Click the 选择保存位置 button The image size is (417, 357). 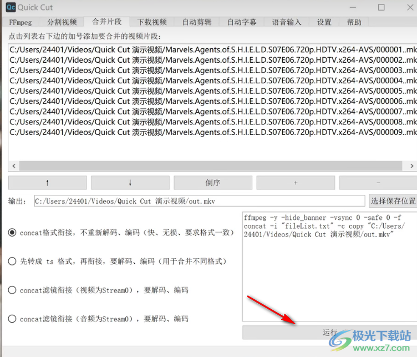(393, 201)
